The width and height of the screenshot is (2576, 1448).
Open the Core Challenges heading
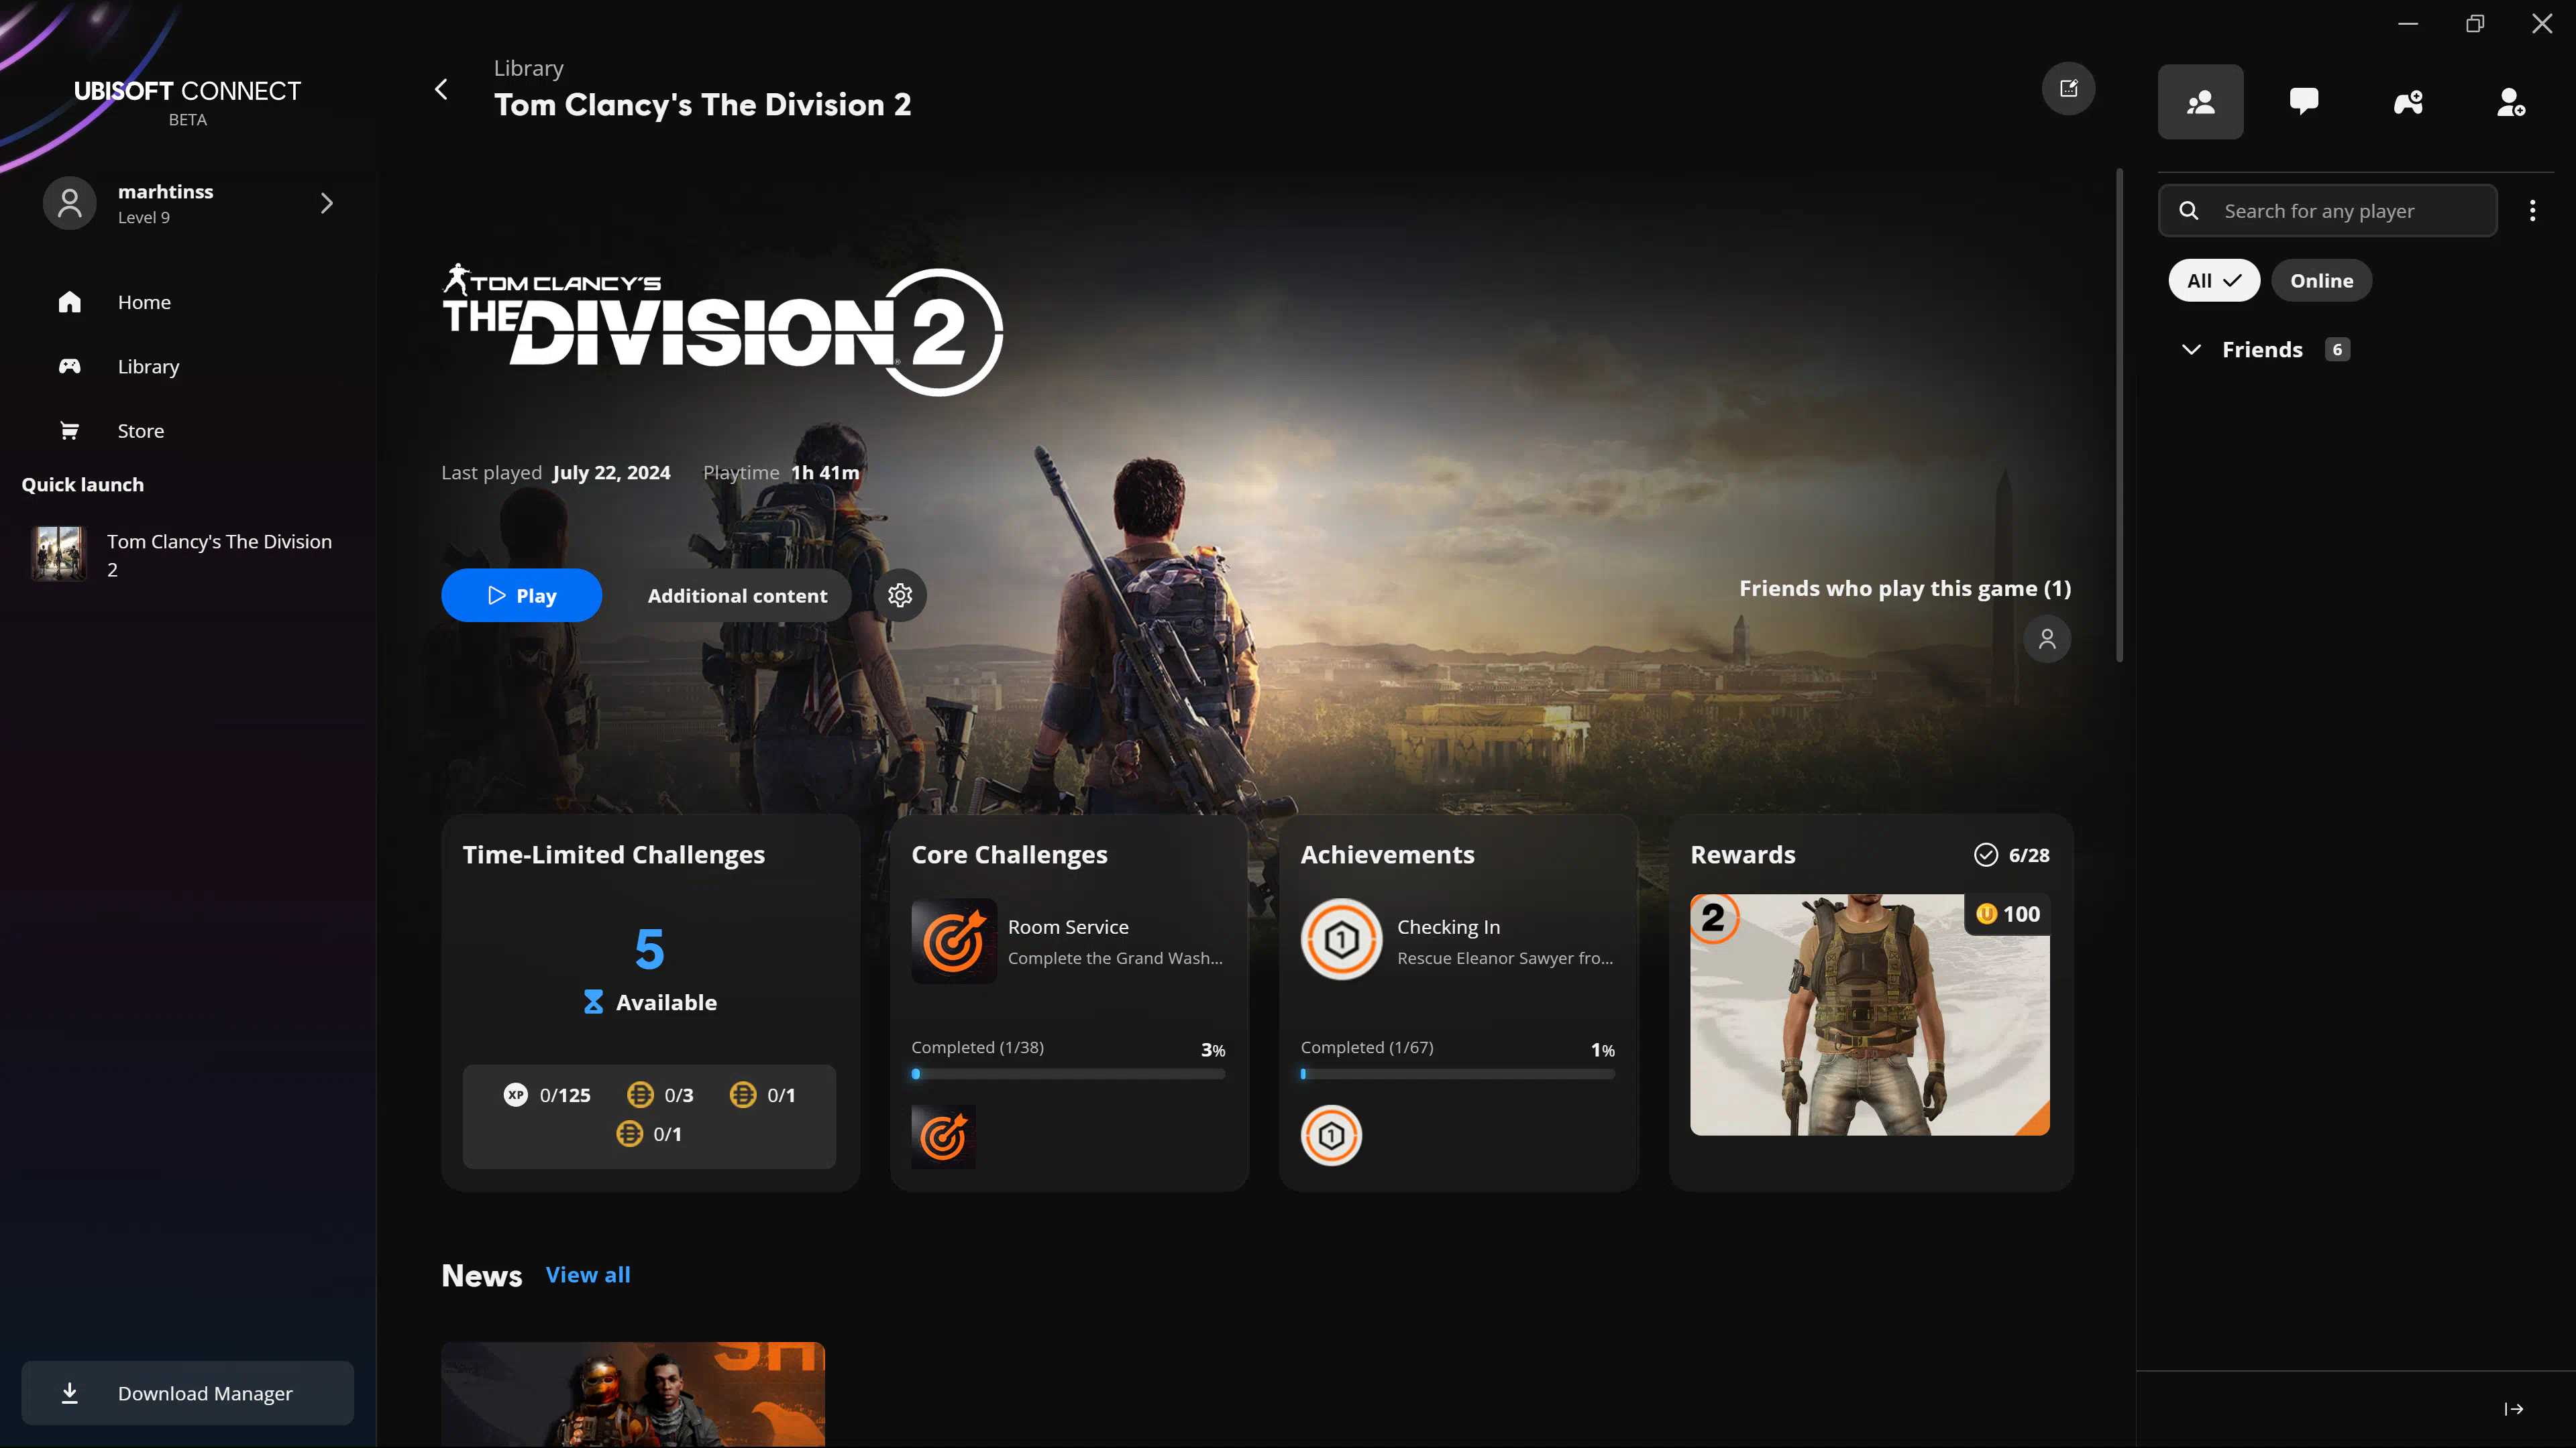pos(1009,855)
